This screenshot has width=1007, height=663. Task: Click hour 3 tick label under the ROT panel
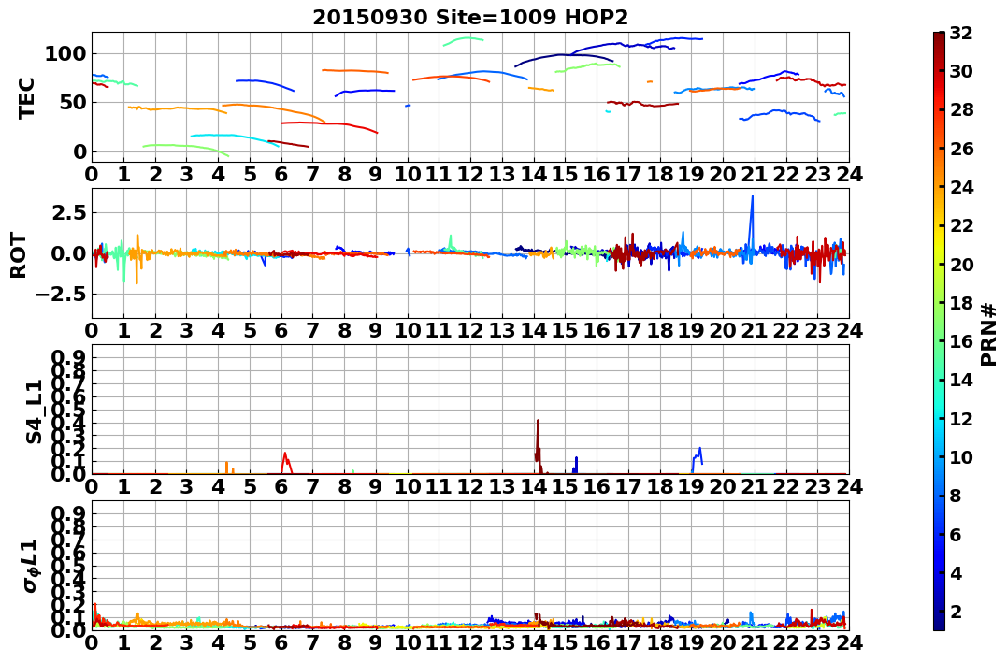coord(186,330)
